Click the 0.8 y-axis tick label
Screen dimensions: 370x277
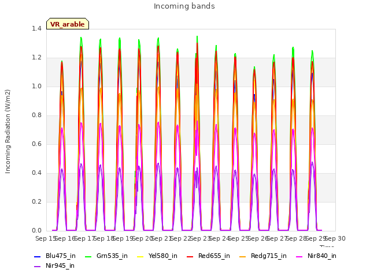tap(36, 115)
